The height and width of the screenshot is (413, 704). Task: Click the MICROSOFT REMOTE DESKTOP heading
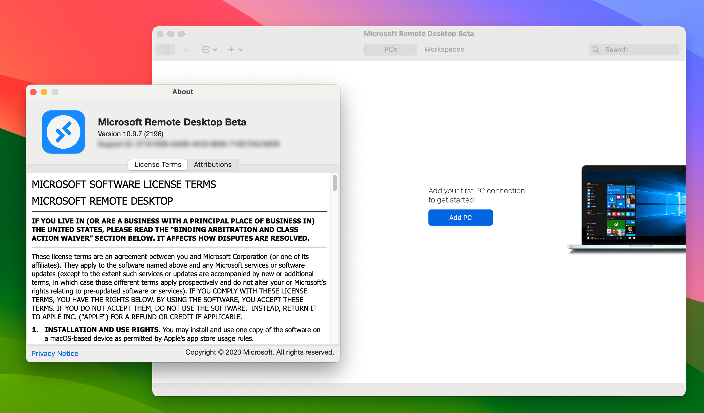pos(102,201)
